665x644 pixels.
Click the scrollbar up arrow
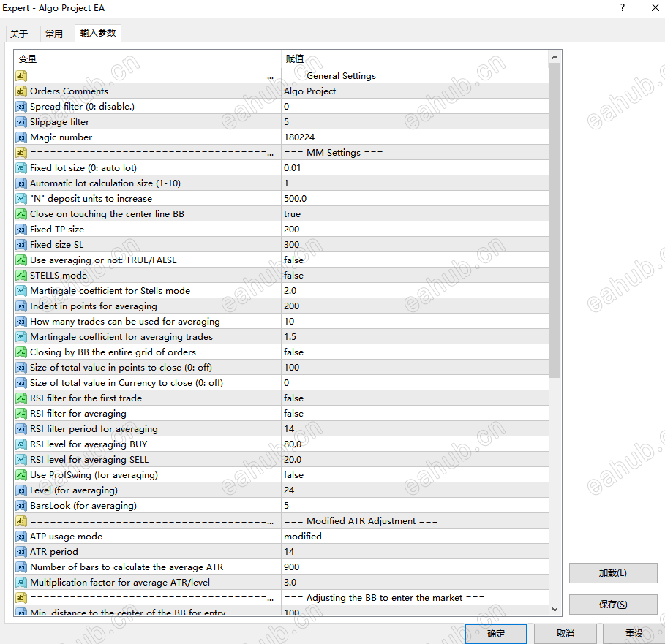coord(555,57)
